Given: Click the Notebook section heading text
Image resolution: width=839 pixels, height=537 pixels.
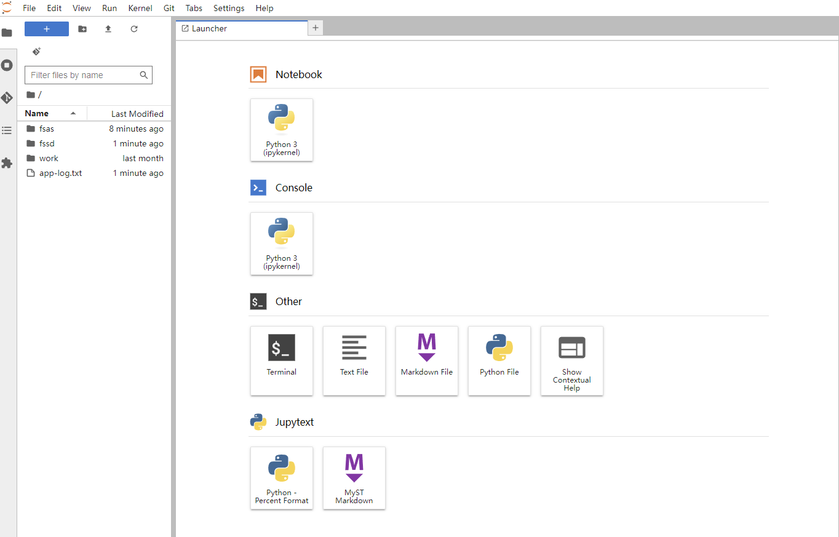Looking at the screenshot, I should coord(299,74).
